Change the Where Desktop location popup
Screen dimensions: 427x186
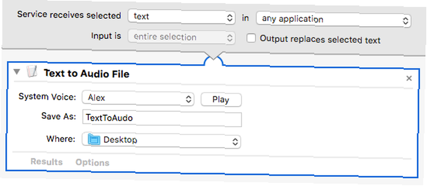coord(161,140)
